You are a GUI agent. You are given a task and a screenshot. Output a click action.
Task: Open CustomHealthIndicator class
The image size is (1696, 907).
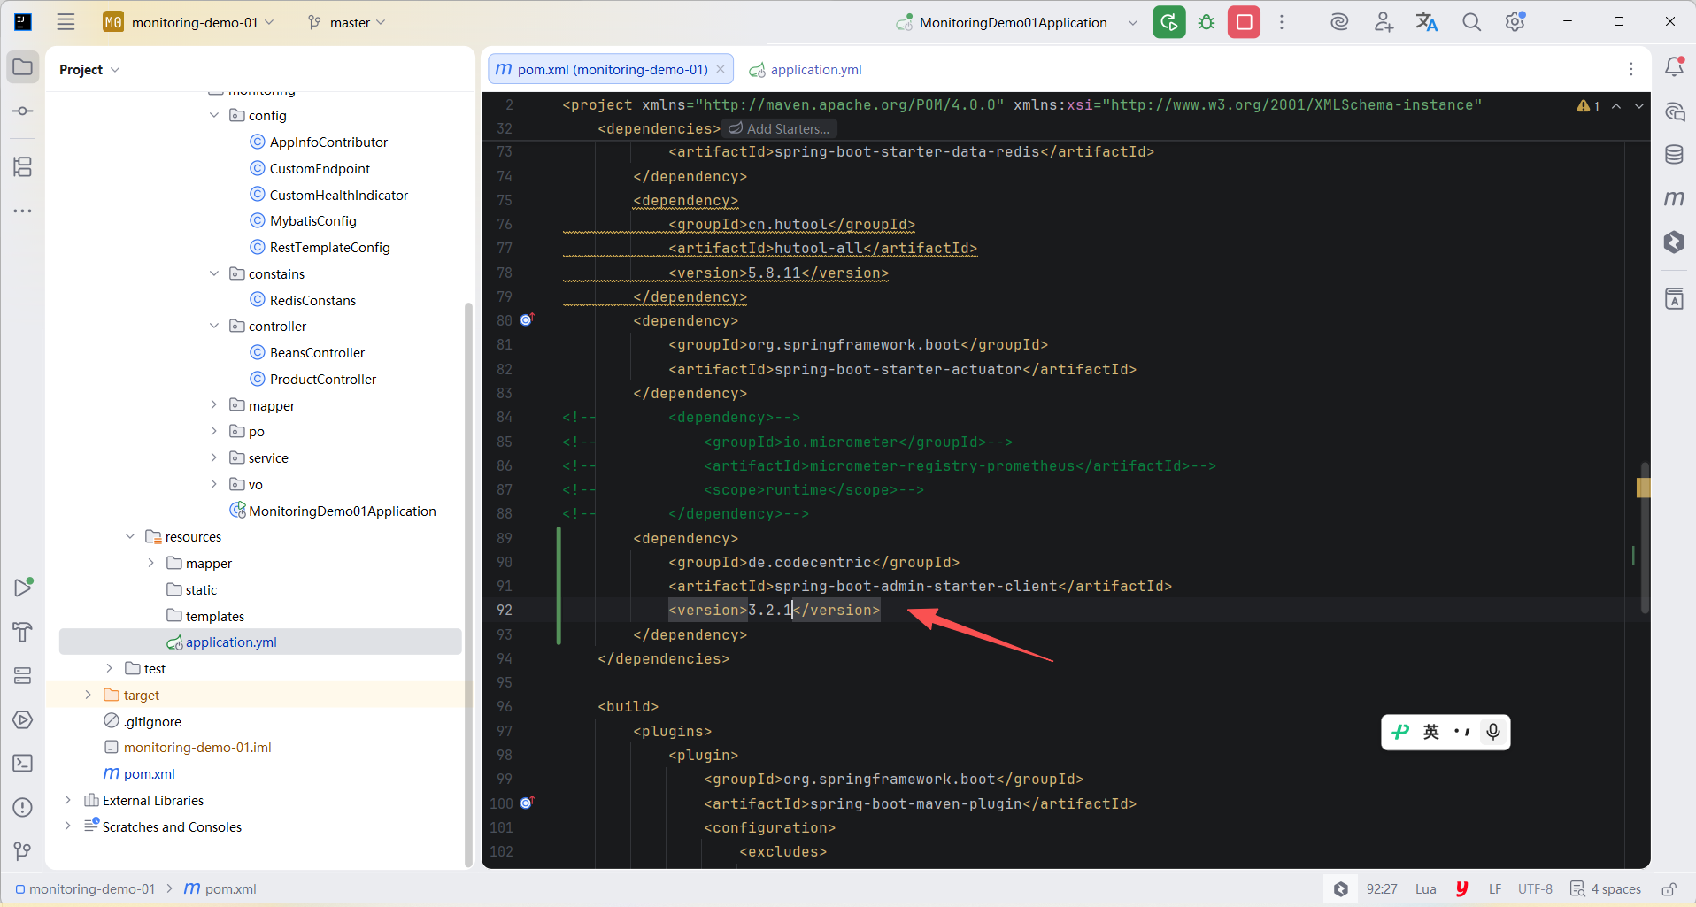pyautogui.click(x=338, y=195)
